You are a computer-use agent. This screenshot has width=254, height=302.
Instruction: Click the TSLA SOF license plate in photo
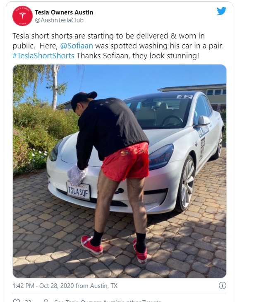tap(78, 191)
